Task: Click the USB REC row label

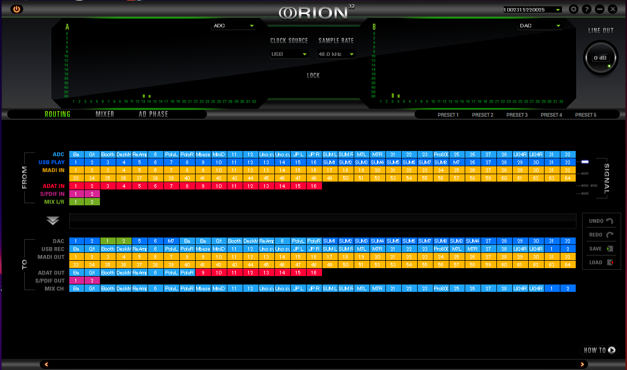Action: tap(53, 249)
